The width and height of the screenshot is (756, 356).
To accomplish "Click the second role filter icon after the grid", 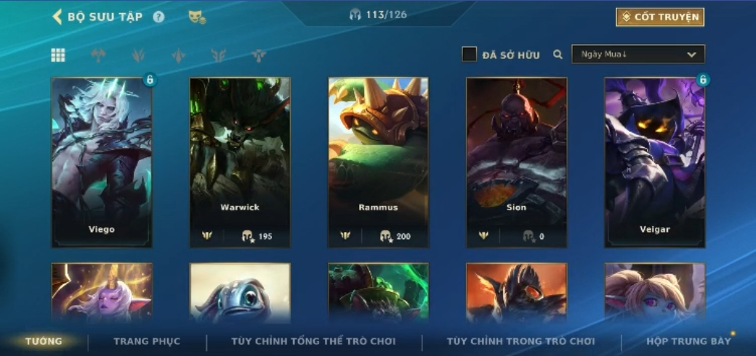I will [139, 55].
